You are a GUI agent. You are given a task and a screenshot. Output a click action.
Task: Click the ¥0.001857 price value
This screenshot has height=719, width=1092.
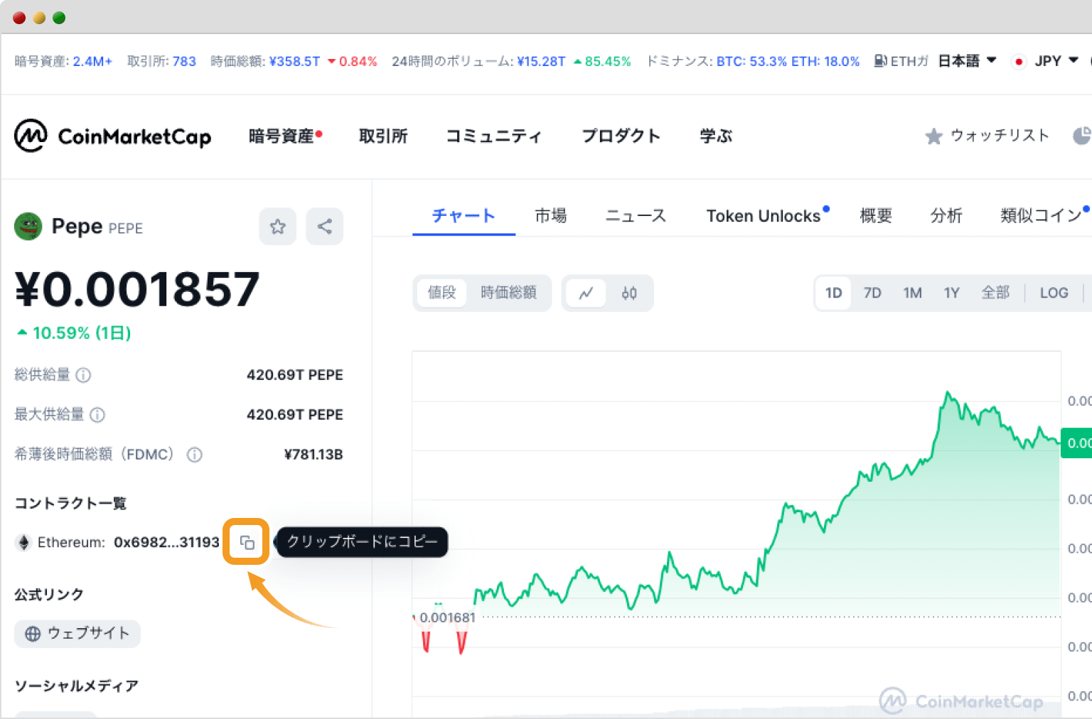point(137,289)
